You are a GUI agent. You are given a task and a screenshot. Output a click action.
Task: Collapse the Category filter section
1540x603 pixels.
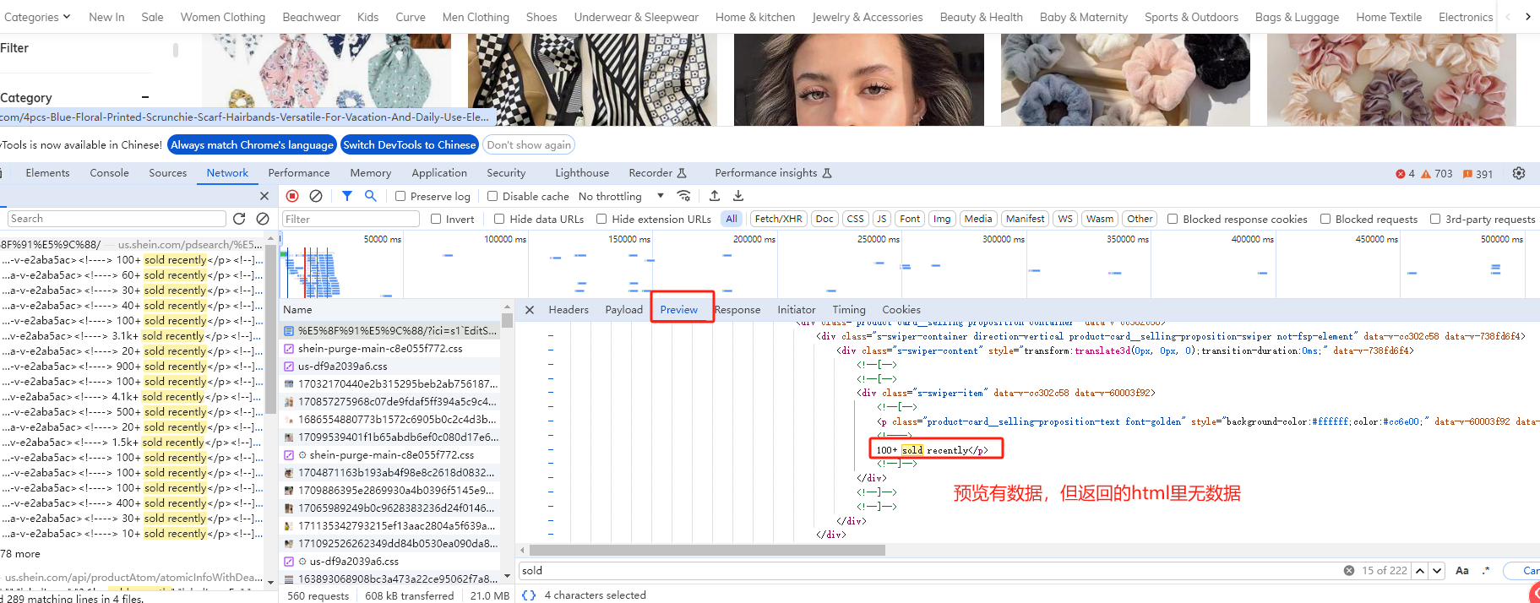(x=145, y=98)
